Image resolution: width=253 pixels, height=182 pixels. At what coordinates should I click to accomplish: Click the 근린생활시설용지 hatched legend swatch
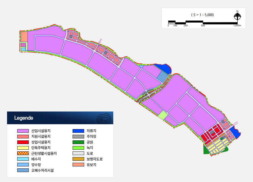tap(23, 153)
